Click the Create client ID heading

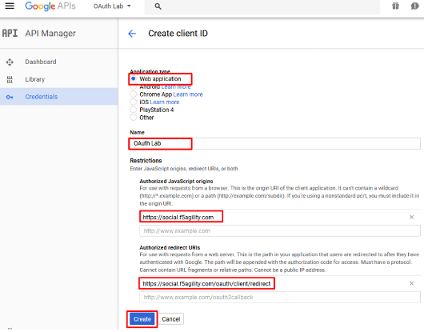[x=178, y=34]
